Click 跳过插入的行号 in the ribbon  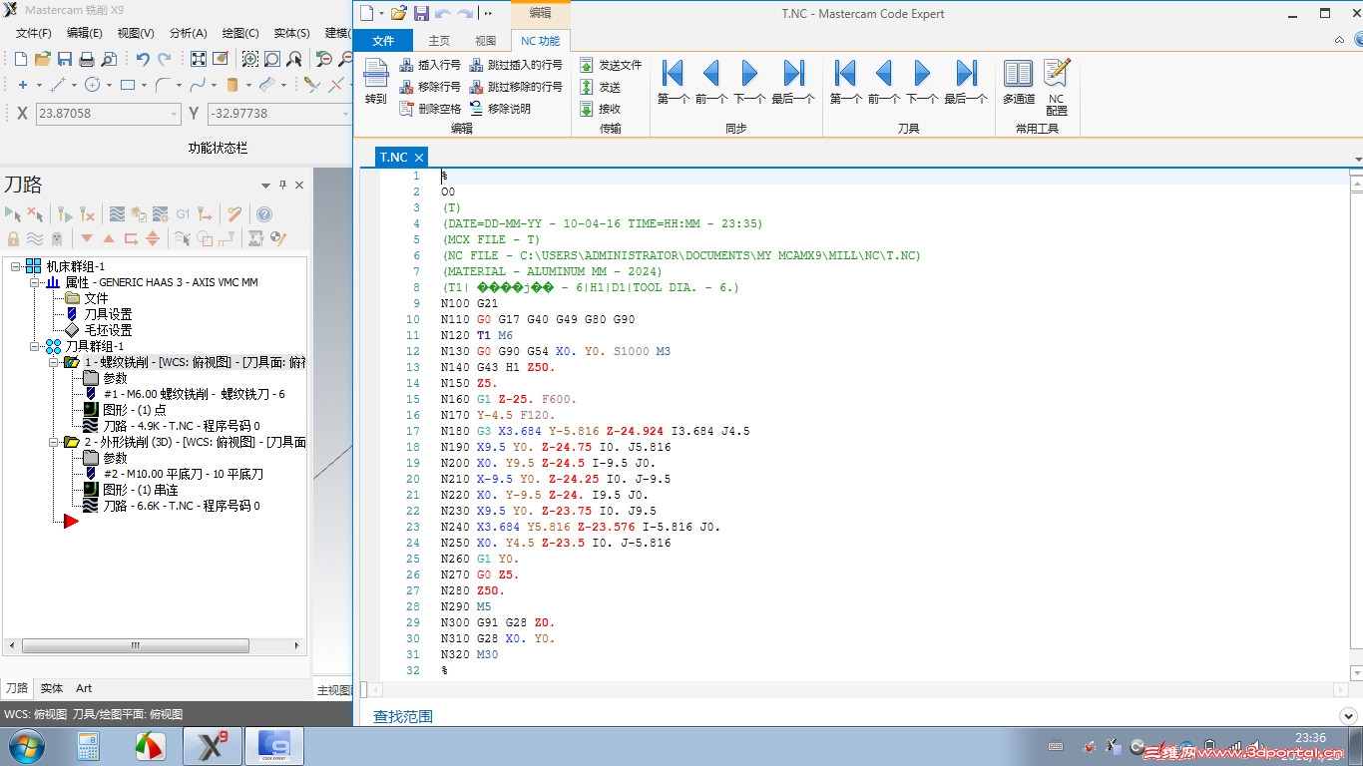click(516, 65)
